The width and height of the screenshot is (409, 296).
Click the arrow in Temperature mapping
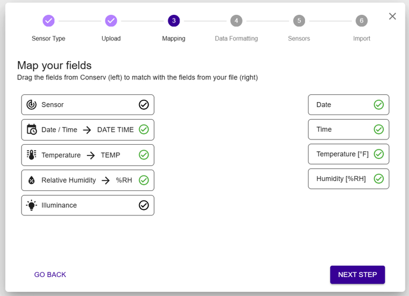[x=91, y=155]
